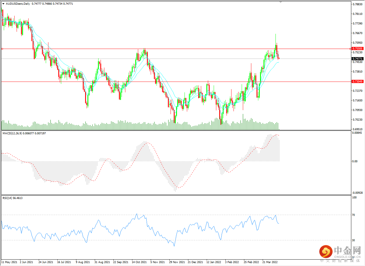Click the red 0.73049 price label

[357, 82]
